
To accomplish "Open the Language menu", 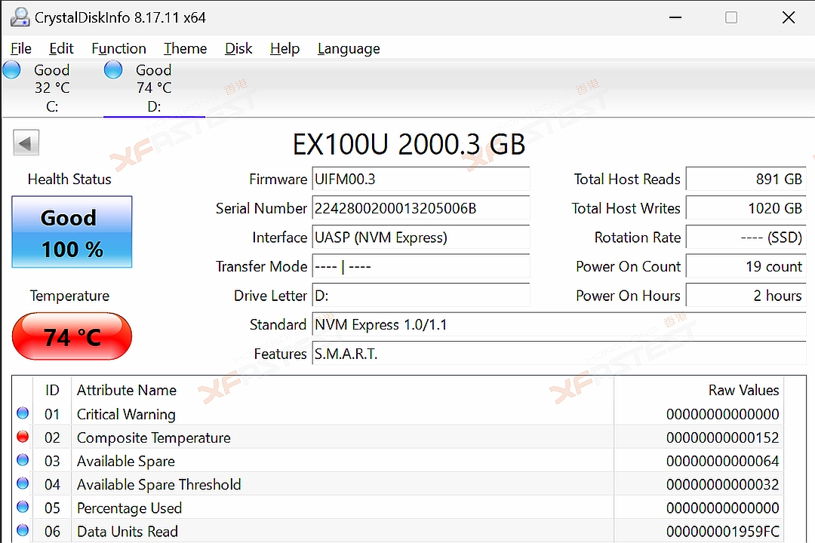I will pos(349,48).
